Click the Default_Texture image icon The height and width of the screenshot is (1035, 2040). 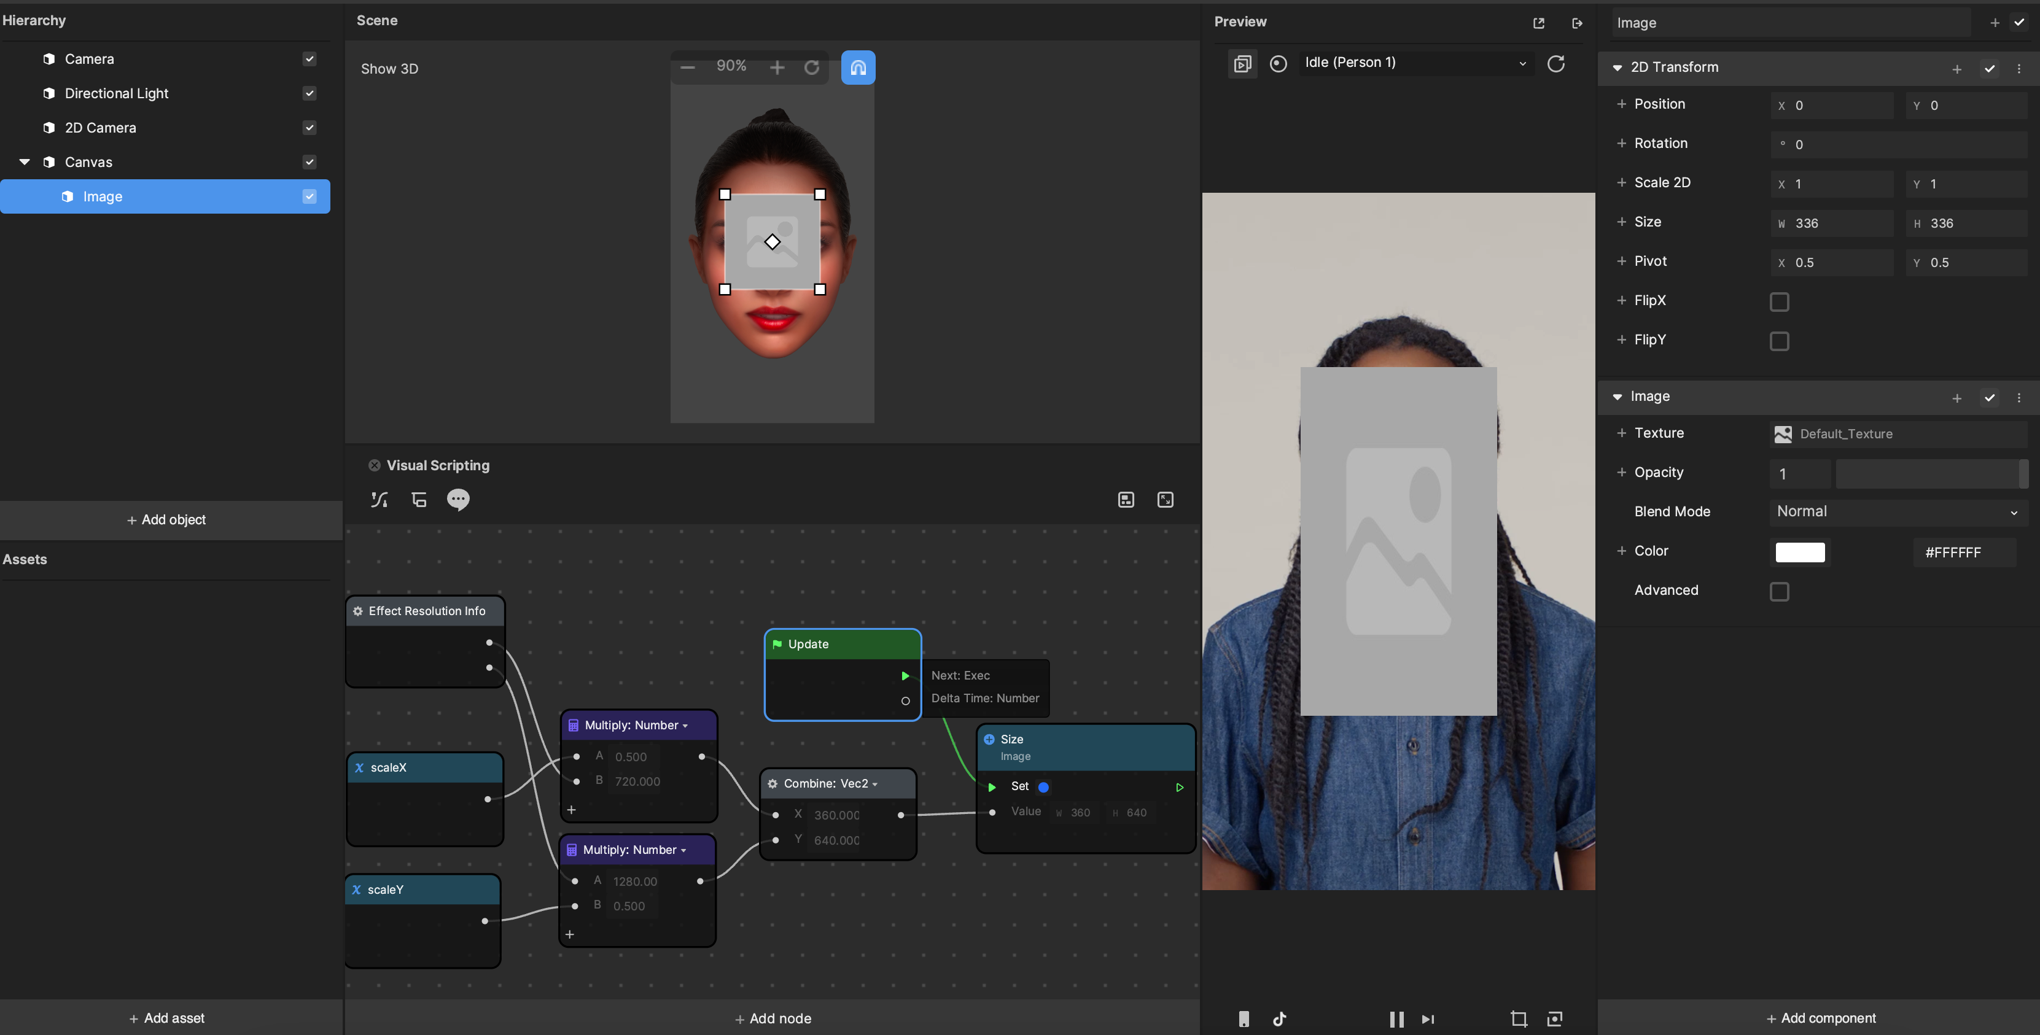point(1783,434)
